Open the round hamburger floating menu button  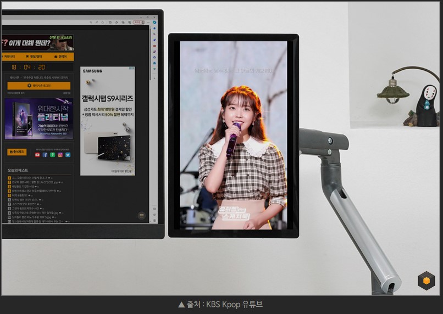point(141,216)
